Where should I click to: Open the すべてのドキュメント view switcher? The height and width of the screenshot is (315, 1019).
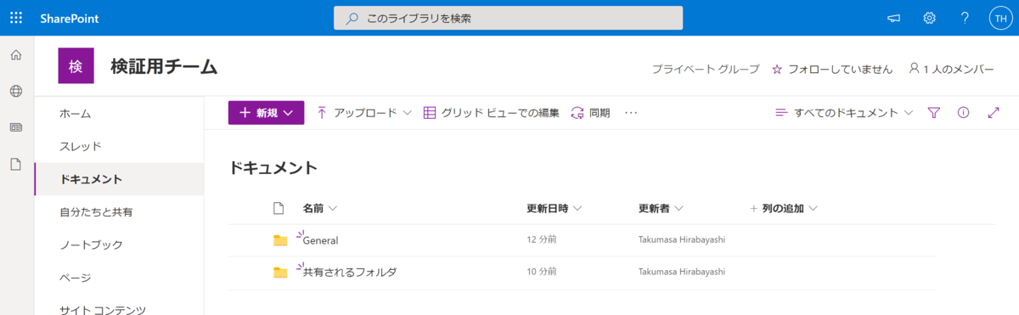845,112
